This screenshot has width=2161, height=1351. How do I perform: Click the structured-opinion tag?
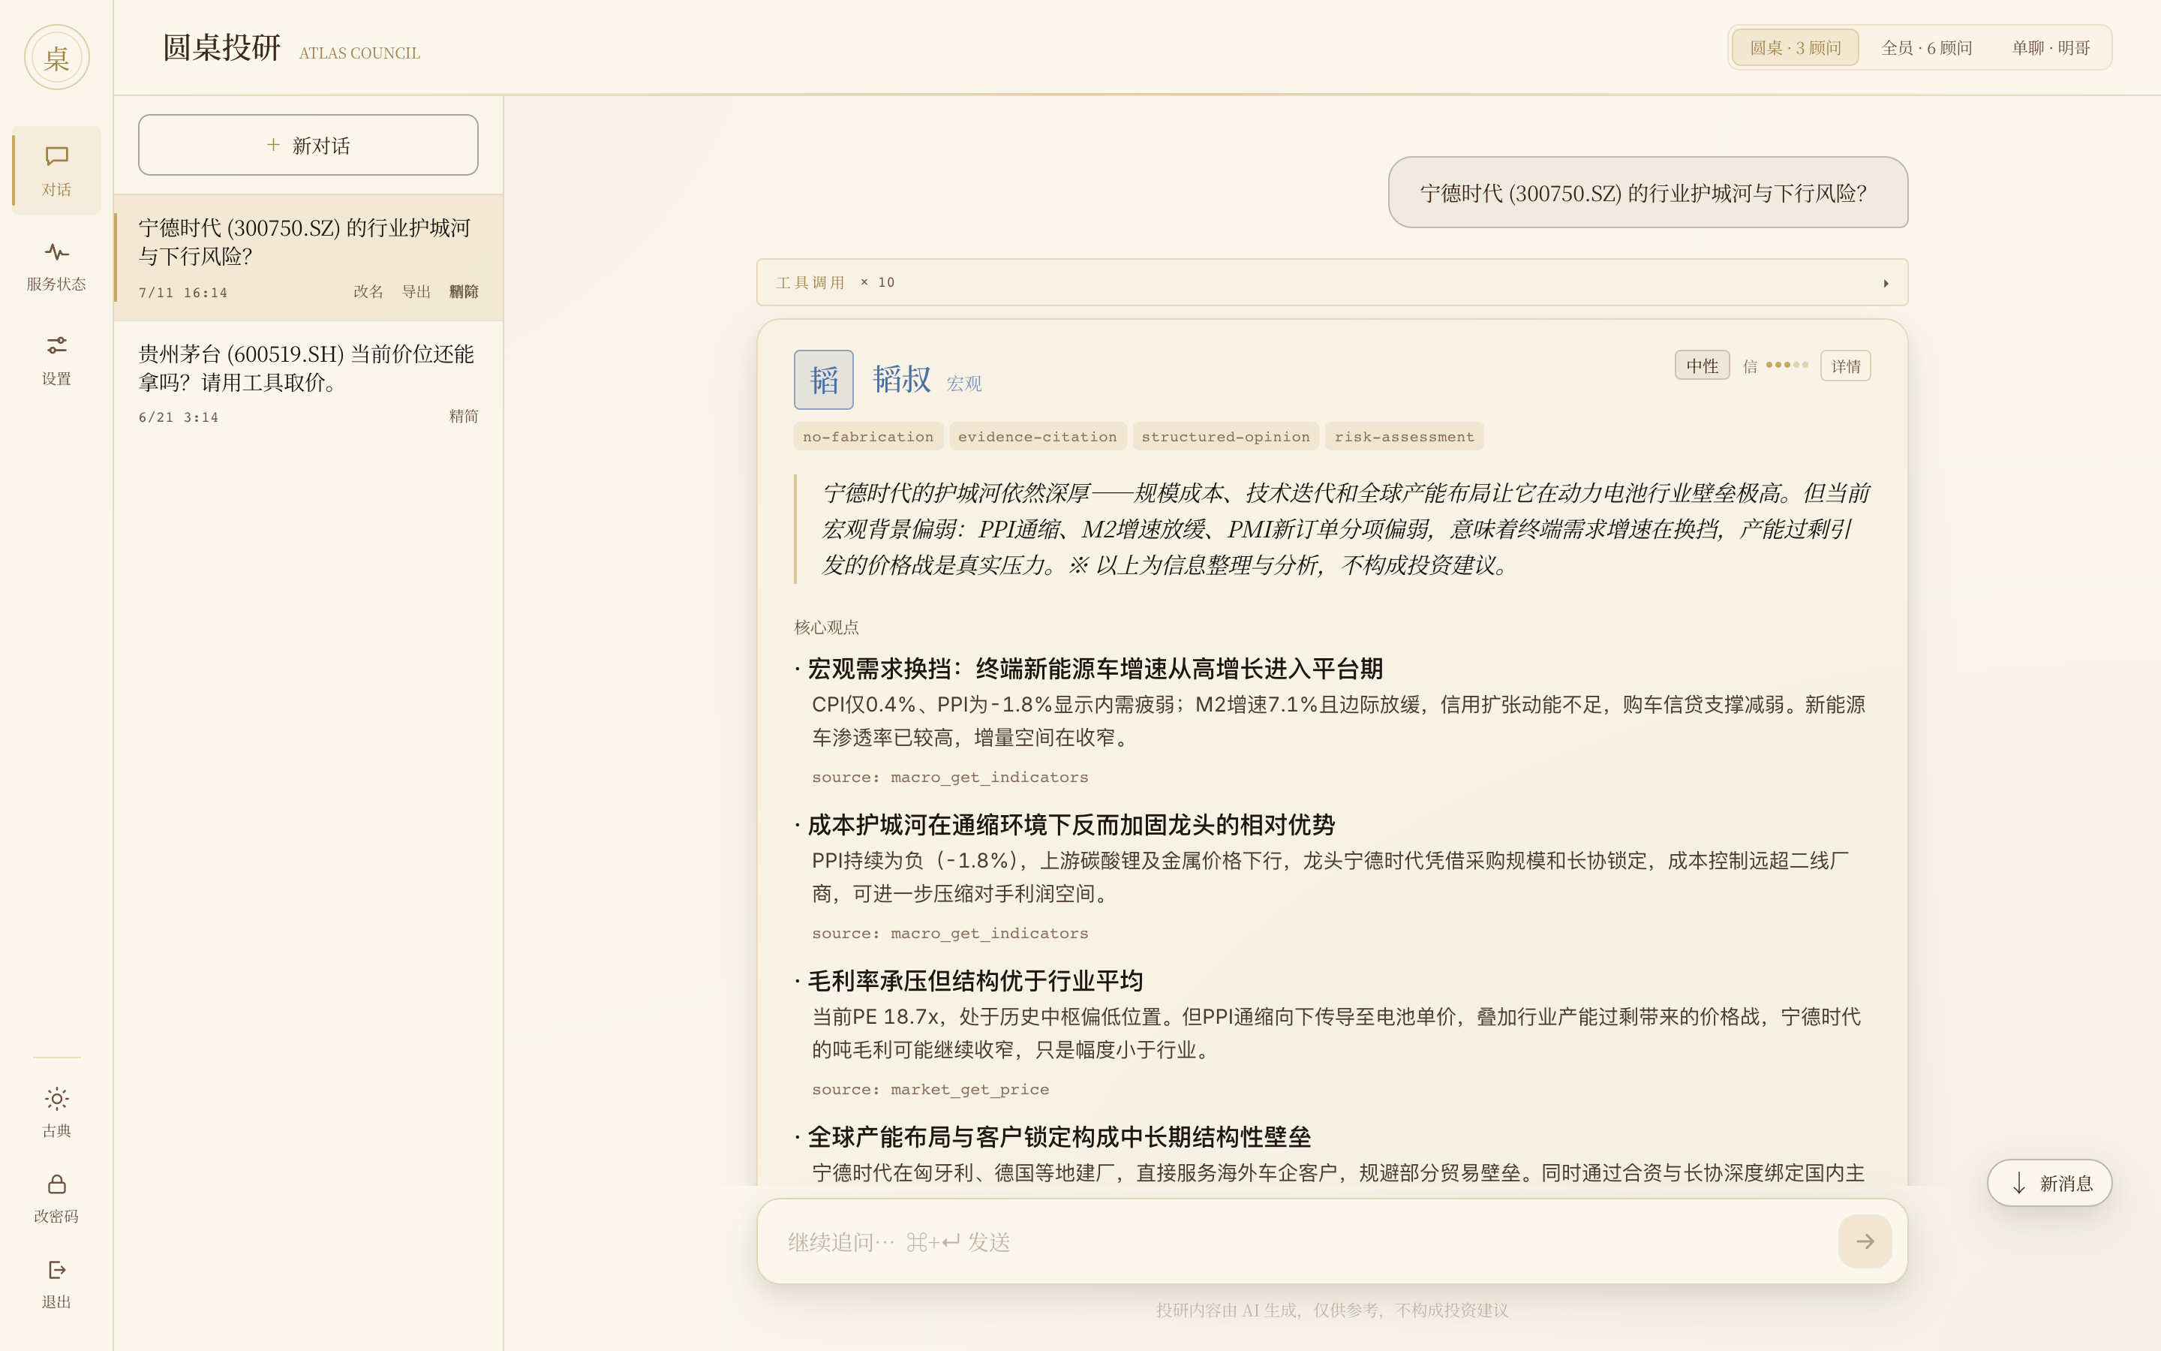pos(1225,436)
